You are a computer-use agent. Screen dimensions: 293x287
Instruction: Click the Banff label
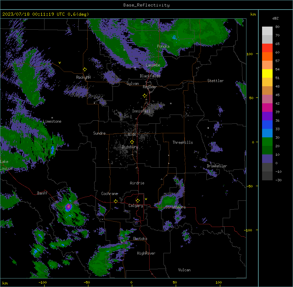click(x=42, y=193)
